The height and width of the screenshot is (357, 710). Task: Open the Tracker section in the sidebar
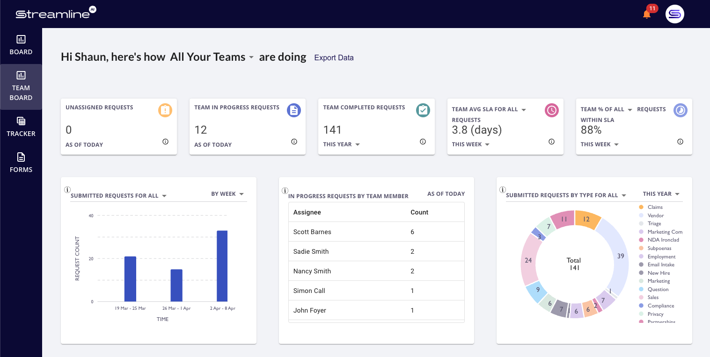[21, 126]
